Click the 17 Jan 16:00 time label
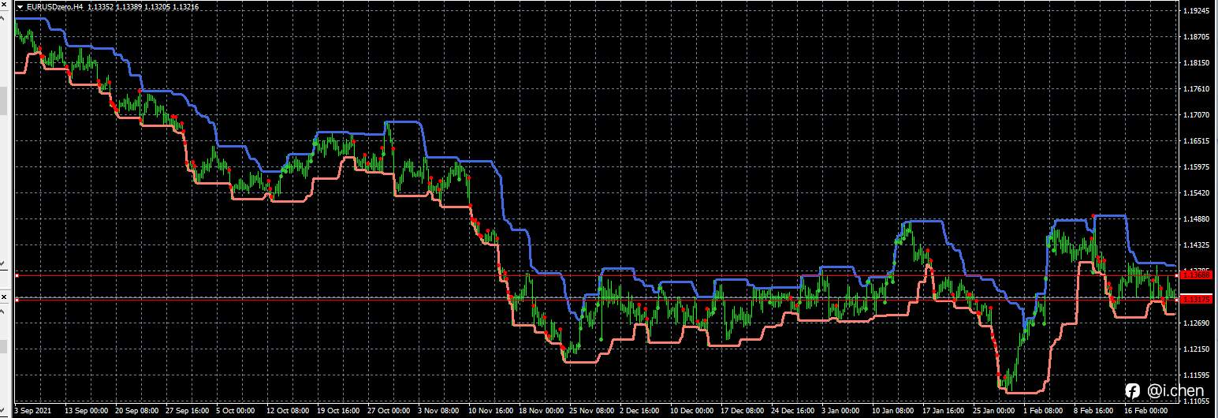This screenshot has height=418, width=1218. click(944, 411)
